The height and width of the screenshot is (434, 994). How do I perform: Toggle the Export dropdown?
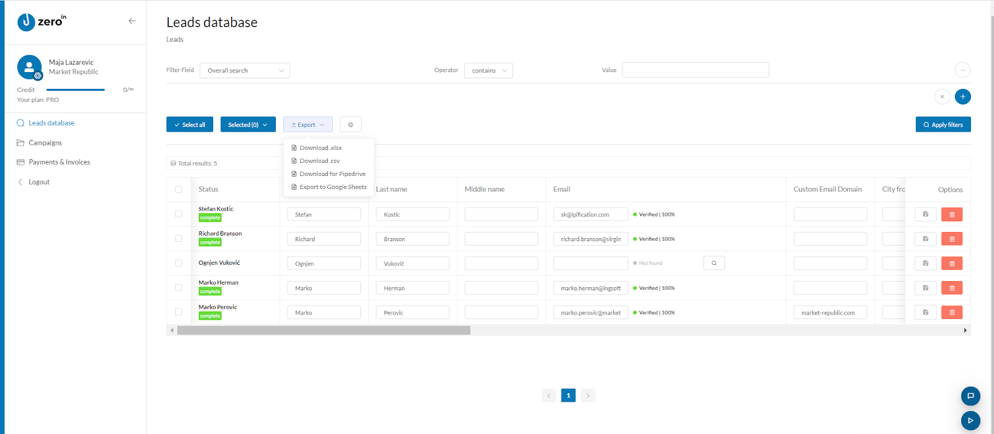click(x=308, y=125)
